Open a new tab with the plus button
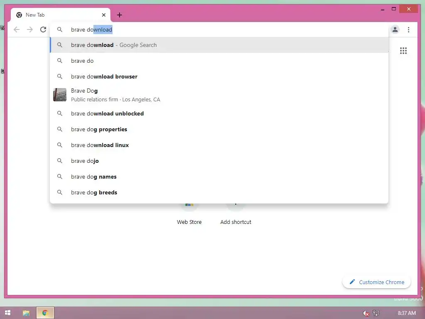Screen dimensions: 425x319 pos(120,15)
